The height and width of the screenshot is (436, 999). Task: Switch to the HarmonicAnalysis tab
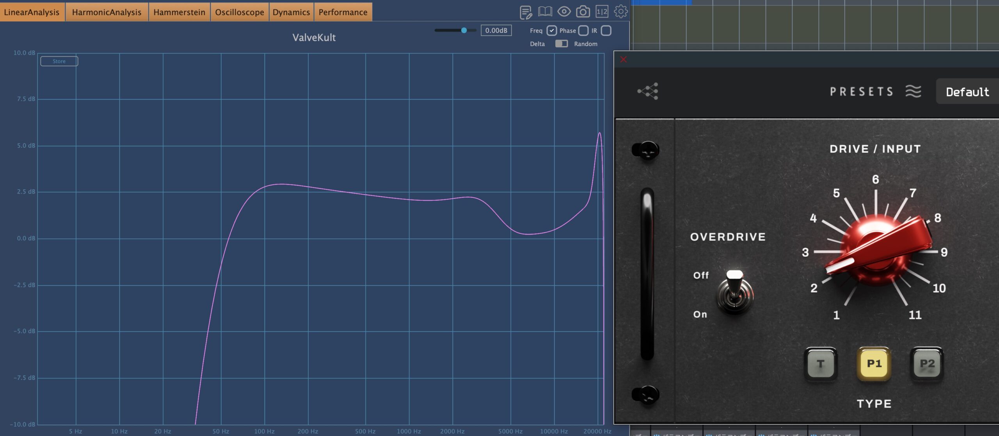(107, 12)
